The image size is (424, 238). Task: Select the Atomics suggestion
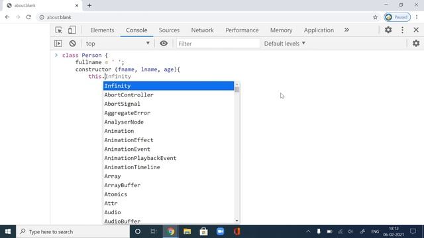pos(168,194)
